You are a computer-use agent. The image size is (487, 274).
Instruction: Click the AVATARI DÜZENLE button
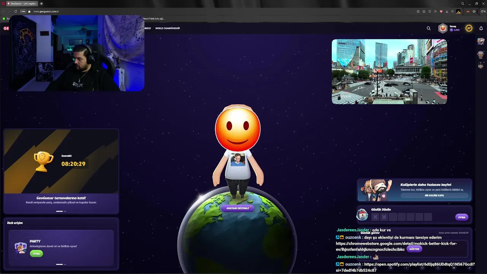237,208
